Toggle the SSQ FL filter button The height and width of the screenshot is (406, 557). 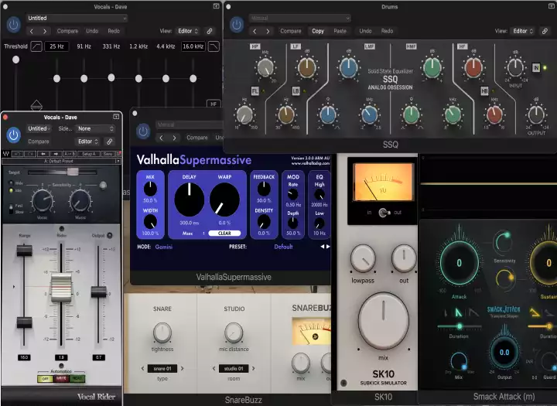[255, 91]
